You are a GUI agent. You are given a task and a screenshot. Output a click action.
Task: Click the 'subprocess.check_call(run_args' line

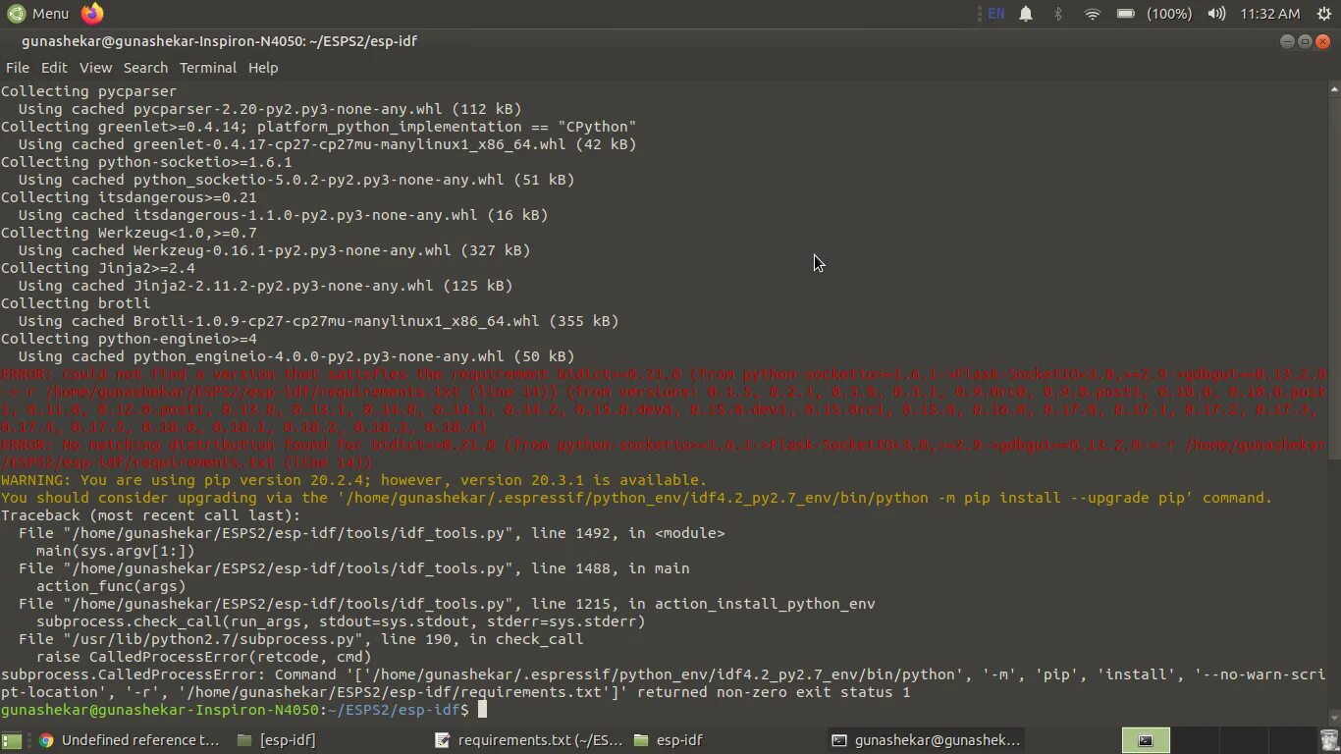(341, 621)
